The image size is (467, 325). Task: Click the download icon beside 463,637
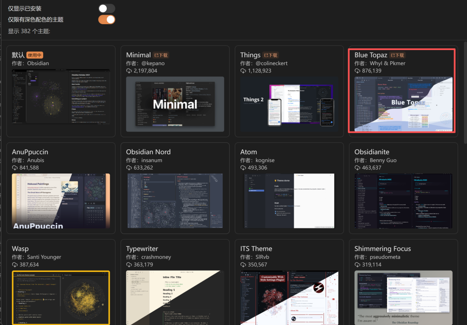pos(358,168)
